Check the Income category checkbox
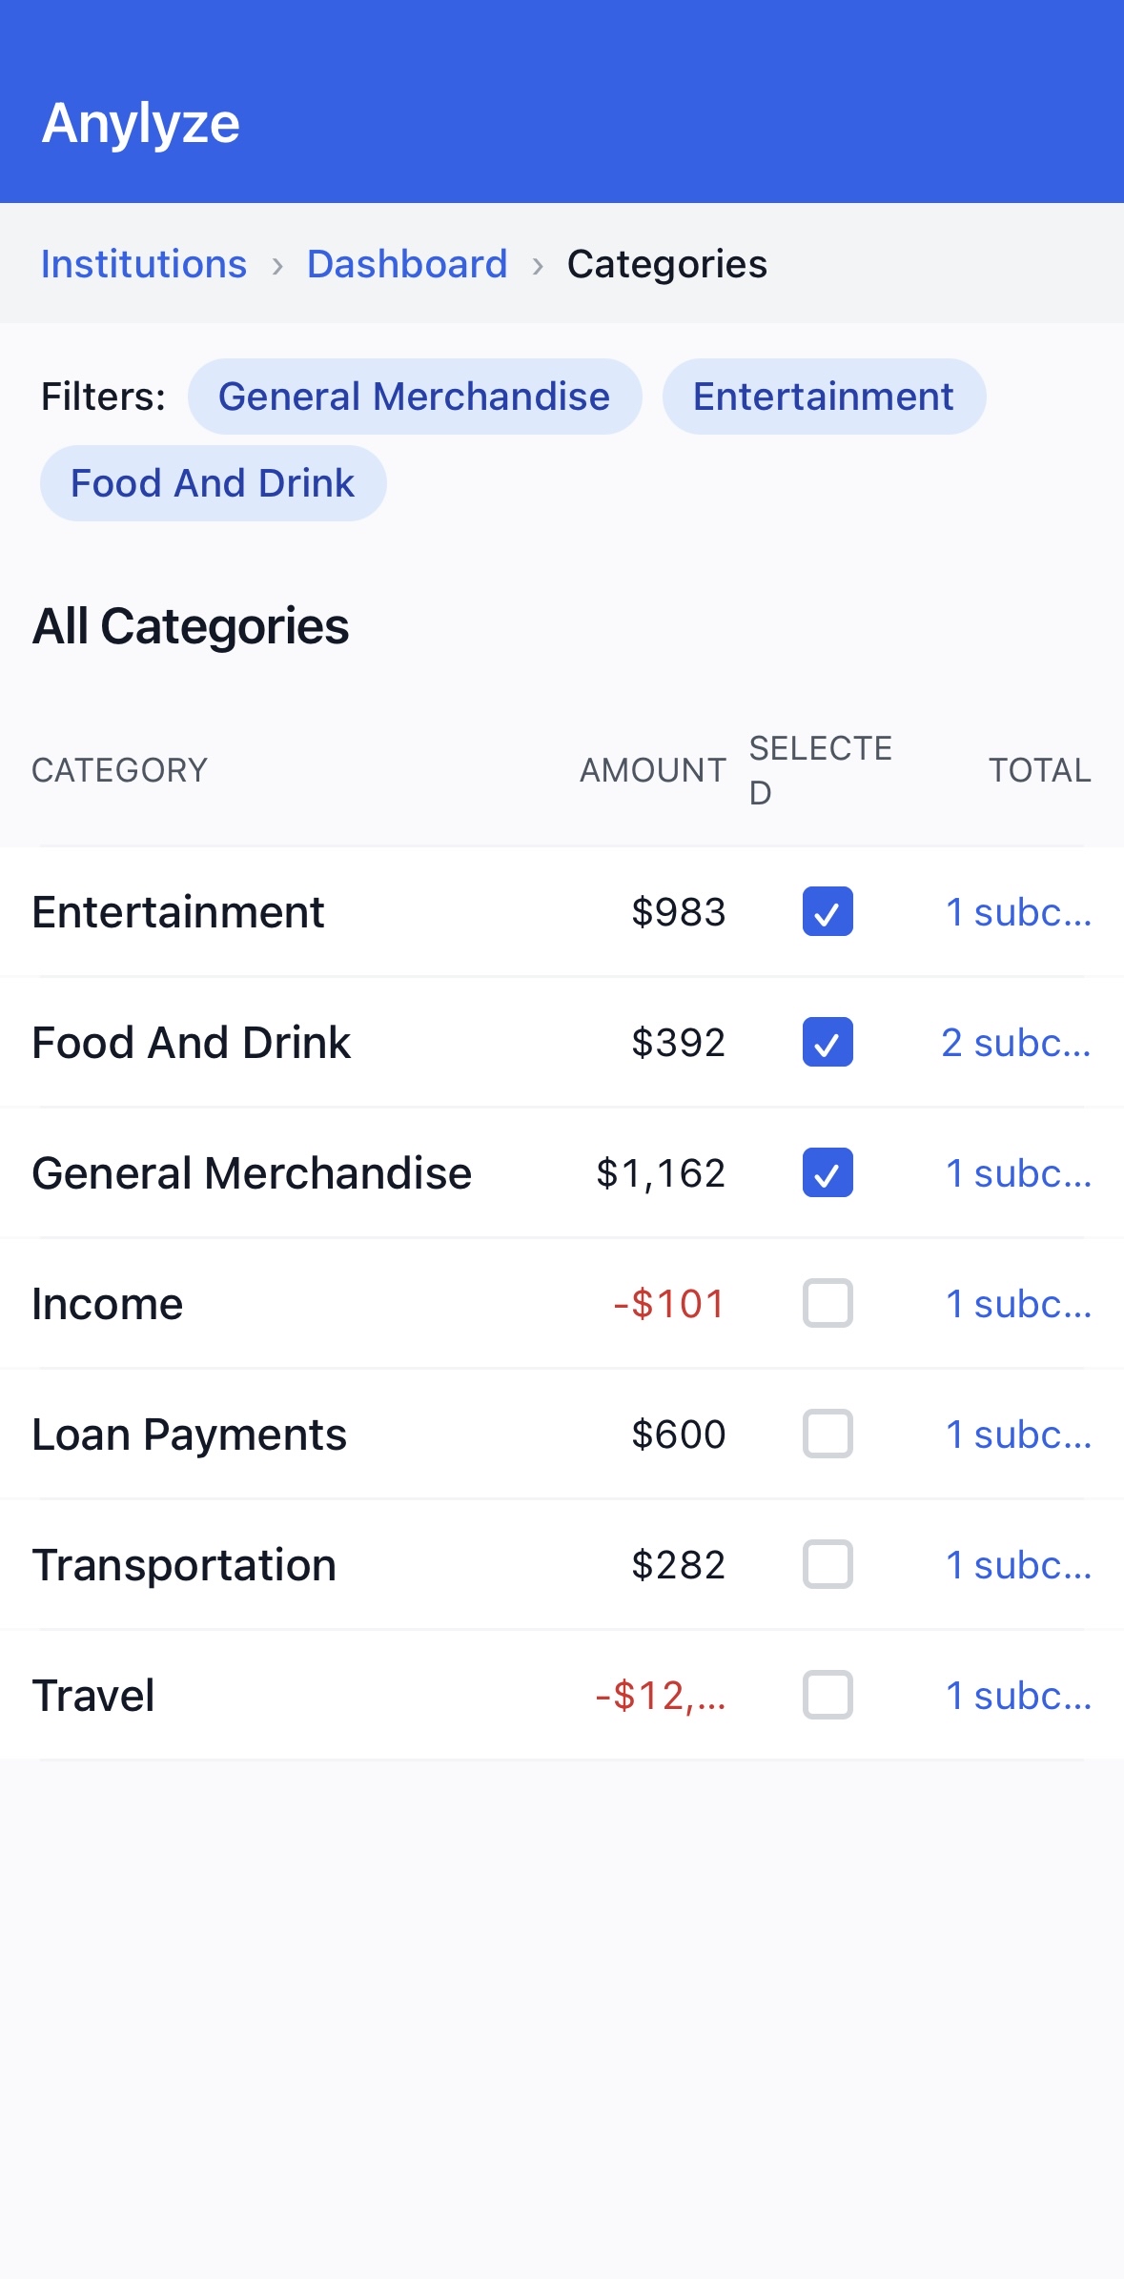 828,1303
